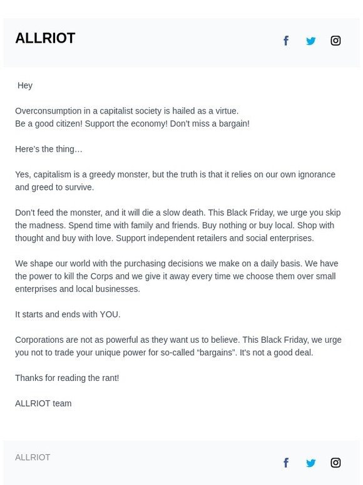This screenshot has width=363, height=485.
Task: Click the Twitter icon in the footer
Action: tap(311, 463)
